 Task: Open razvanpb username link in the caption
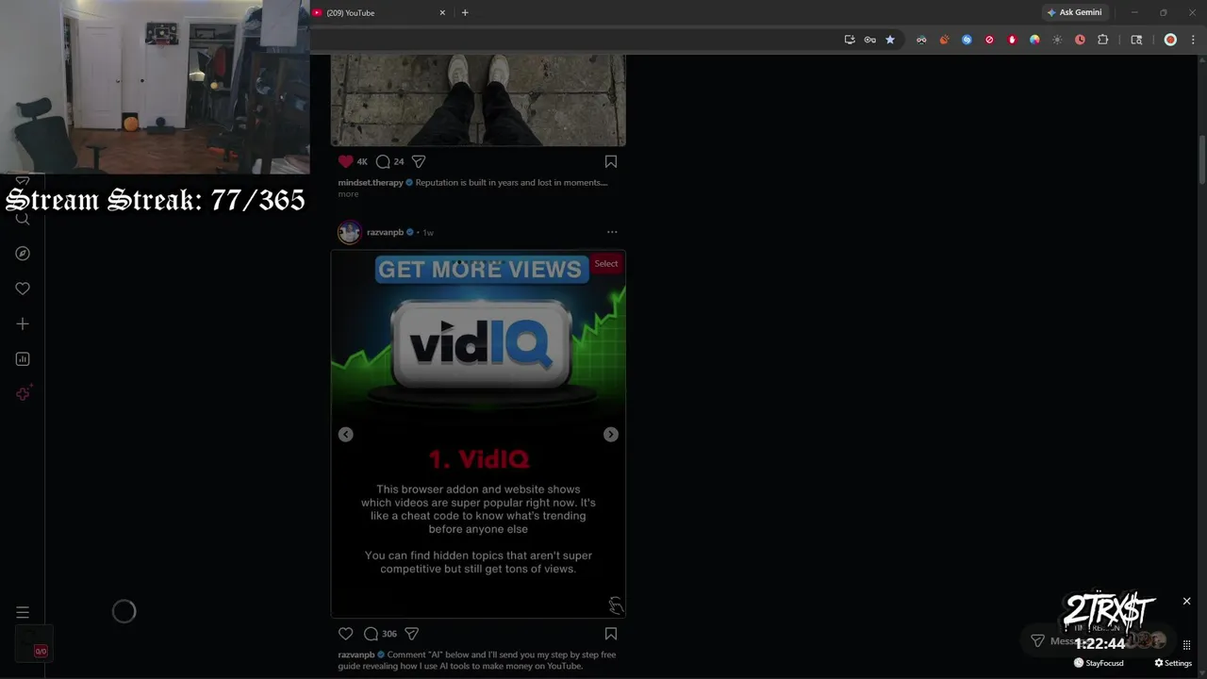[357, 654]
